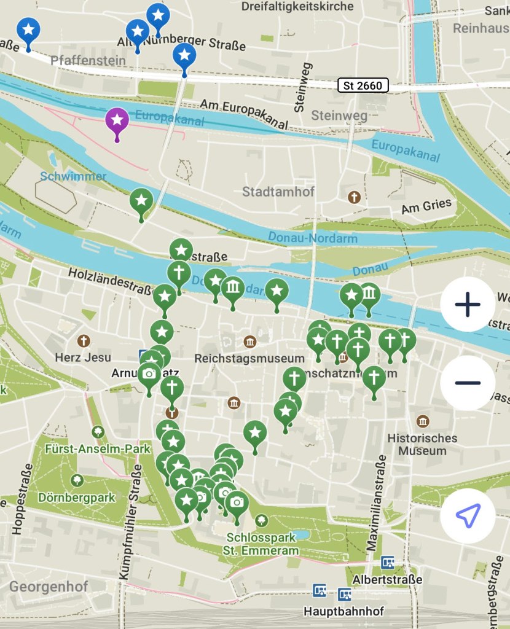Viewport: 510px width, 629px height.
Task: Center map on my location arrow
Action: 468,515
